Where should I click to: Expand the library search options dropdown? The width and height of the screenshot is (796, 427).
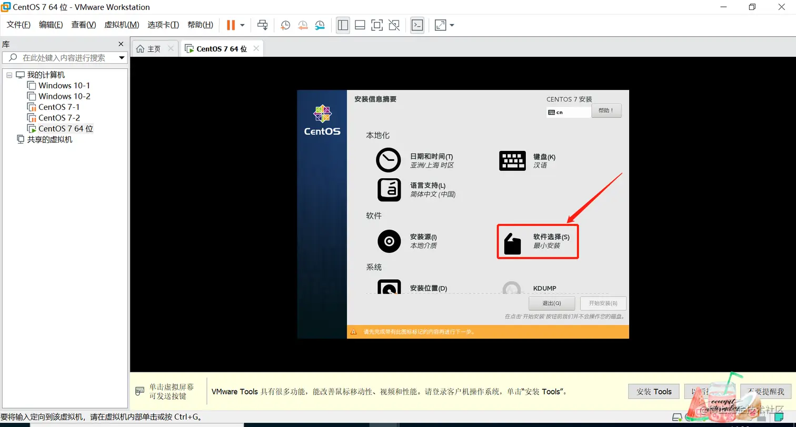tap(122, 58)
